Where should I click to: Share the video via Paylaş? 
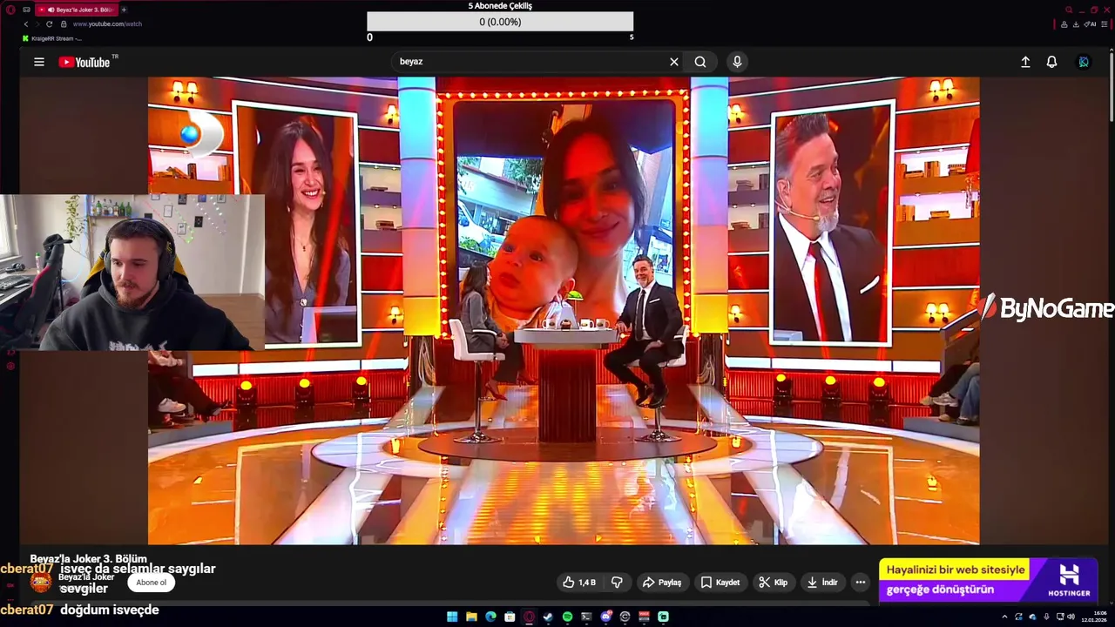pos(662,583)
